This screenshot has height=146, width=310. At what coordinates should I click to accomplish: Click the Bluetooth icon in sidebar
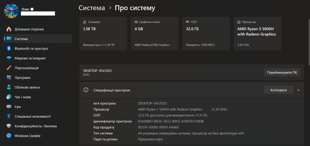(x=9, y=48)
